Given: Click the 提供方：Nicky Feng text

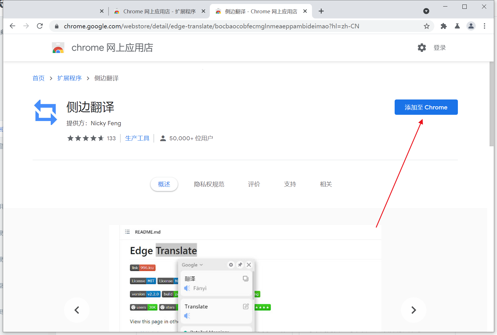Looking at the screenshot, I should pyautogui.click(x=94, y=123).
